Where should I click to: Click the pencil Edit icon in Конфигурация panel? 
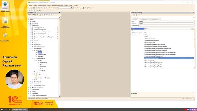38,15
